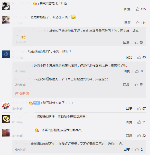
Task: Reply to the 跳刀跳错方向了 comment
Action: pyautogui.click(x=129, y=109)
